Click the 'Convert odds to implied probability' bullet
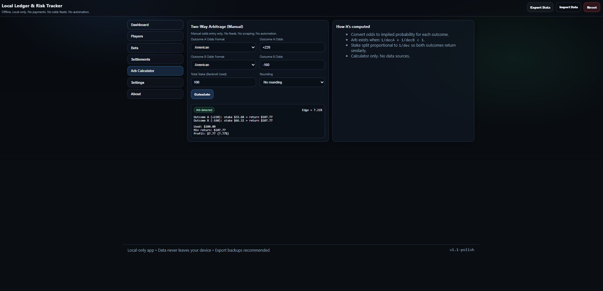Image resolution: width=603 pixels, height=291 pixels. click(400, 34)
